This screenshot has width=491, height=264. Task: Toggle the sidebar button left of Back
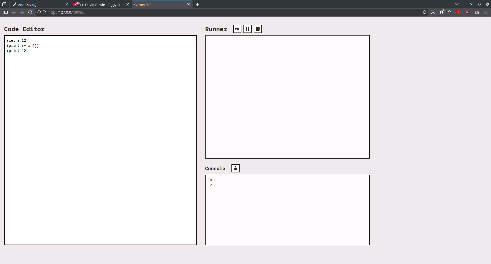click(6, 12)
